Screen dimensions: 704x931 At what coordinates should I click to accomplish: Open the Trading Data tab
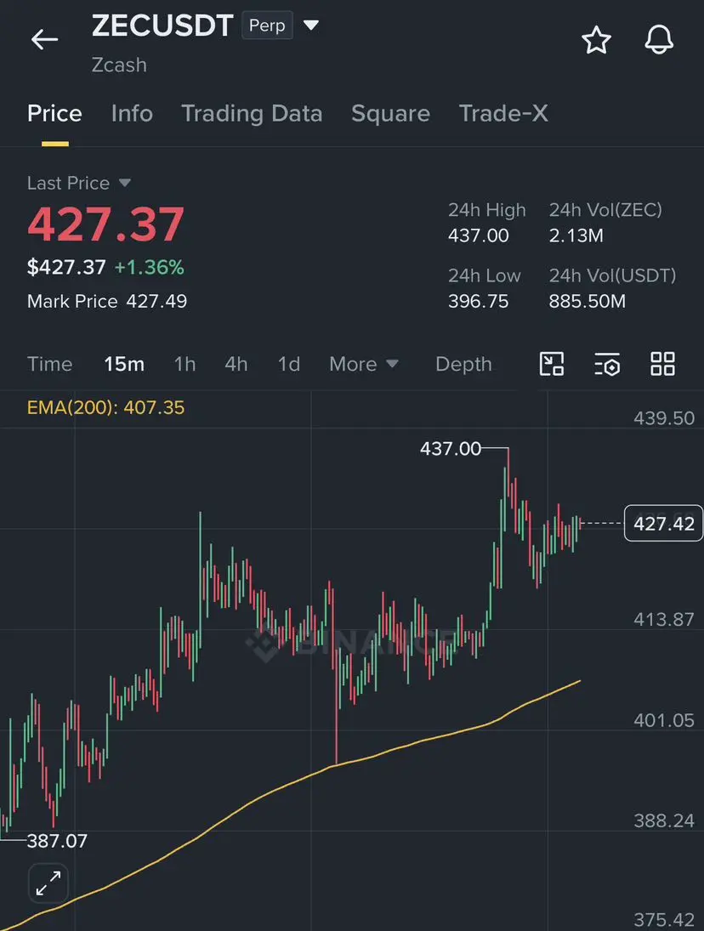pos(252,113)
